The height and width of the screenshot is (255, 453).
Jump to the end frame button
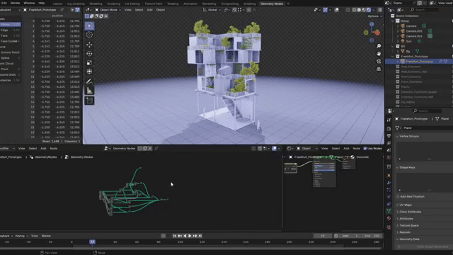200,236
